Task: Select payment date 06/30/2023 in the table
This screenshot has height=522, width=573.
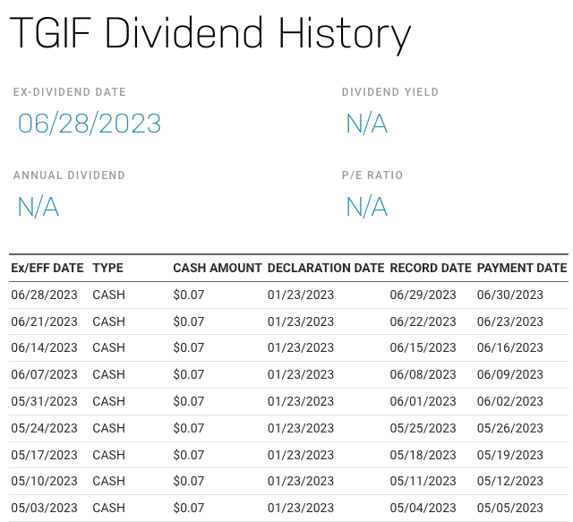Action: coord(509,295)
